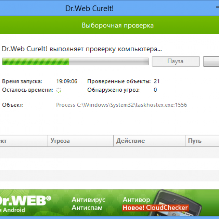219x219 pixels.
Task: Select the Путь column header
Action: (x=202, y=141)
